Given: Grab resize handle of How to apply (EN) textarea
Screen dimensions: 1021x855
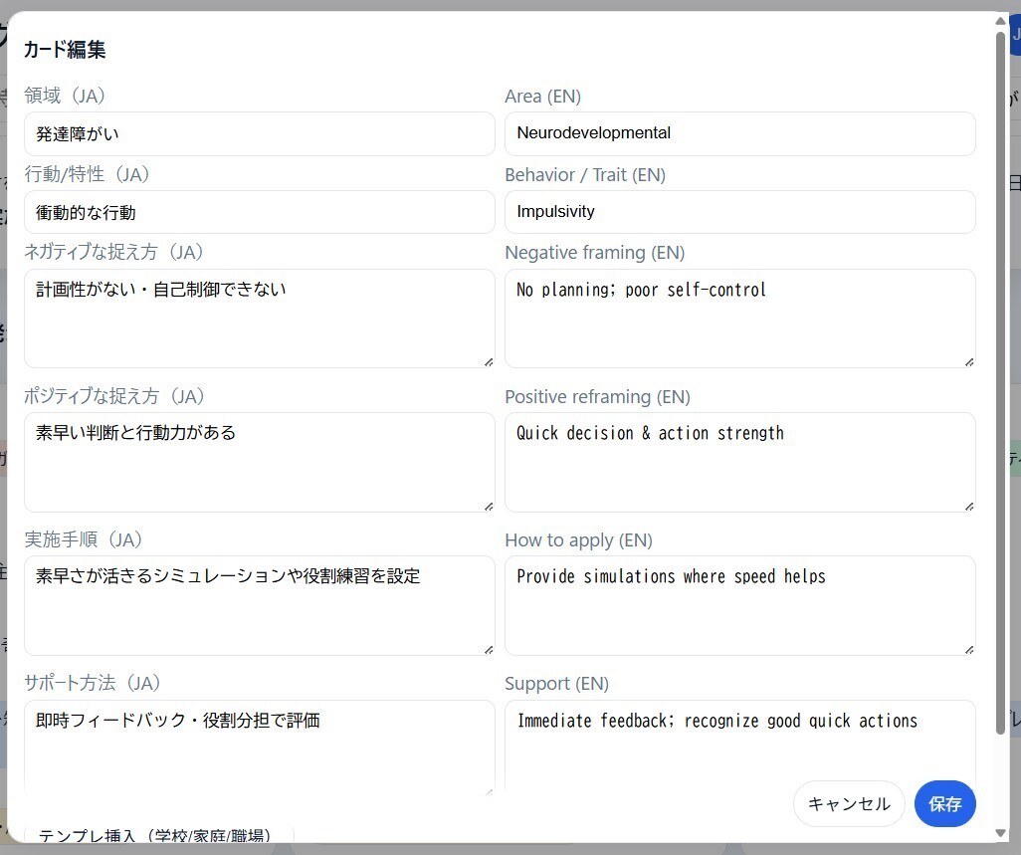Looking at the screenshot, I should point(969,649).
